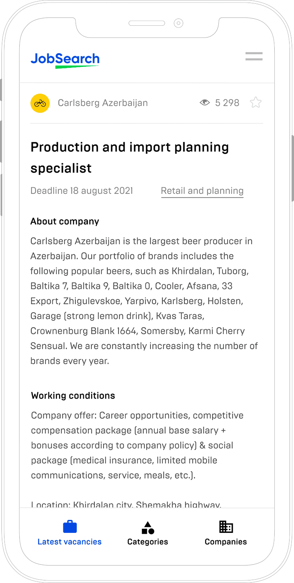The height and width of the screenshot is (583, 294).
Task: Open the Categories tab label
Action: [148, 542]
